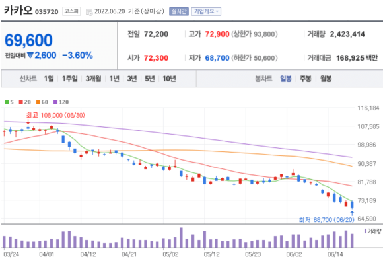Click the 05/02 date axis label
The width and height of the screenshot is (383, 261).
click(x=170, y=254)
